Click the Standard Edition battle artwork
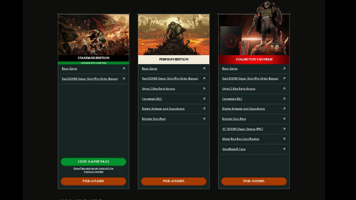Viewport: 356px width, 200px height. 93,35
